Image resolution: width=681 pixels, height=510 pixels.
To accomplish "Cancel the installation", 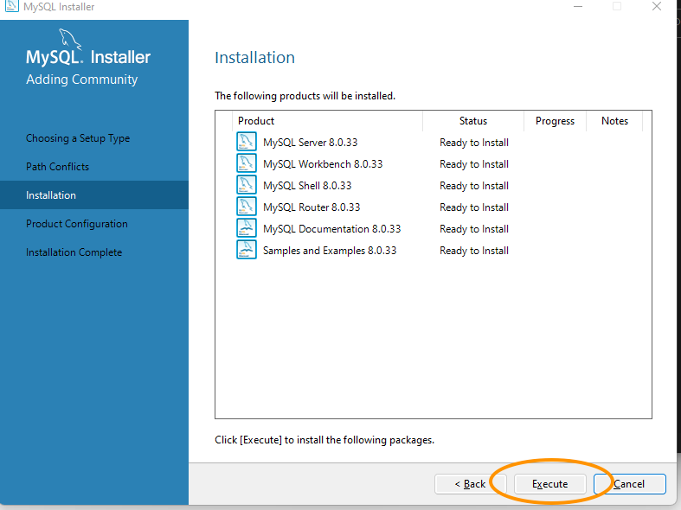I will (629, 483).
